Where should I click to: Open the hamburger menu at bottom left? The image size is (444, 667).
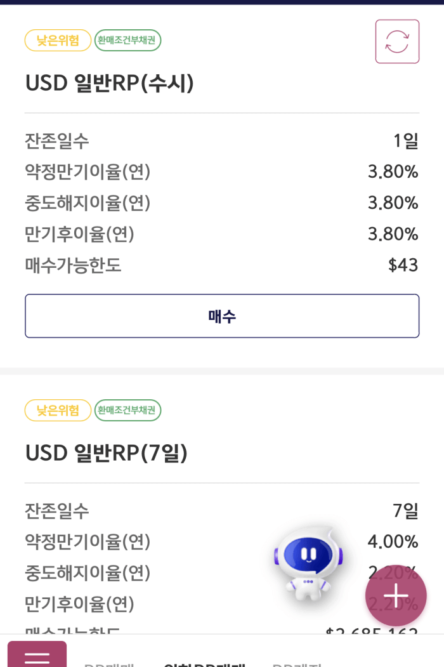coord(37,654)
